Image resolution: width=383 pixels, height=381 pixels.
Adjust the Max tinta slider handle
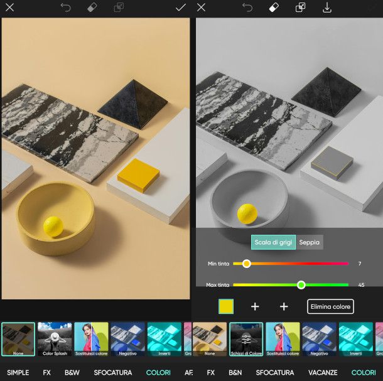point(301,285)
